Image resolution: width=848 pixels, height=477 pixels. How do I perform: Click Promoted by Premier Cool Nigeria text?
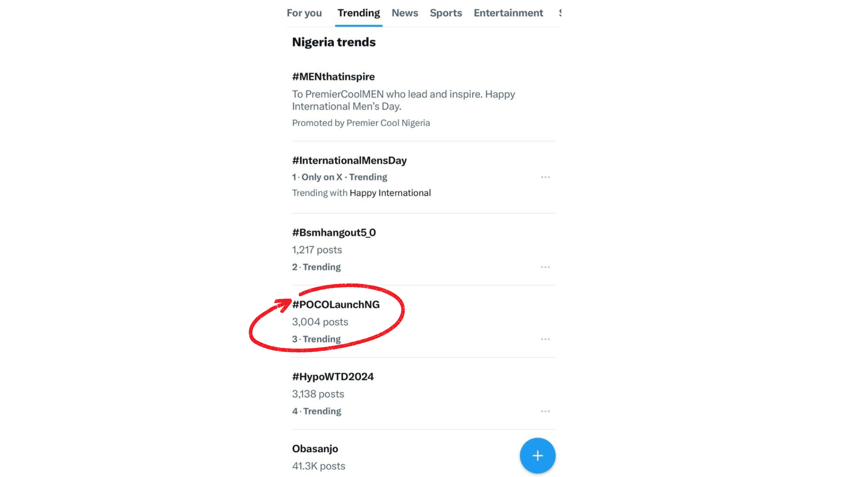361,123
